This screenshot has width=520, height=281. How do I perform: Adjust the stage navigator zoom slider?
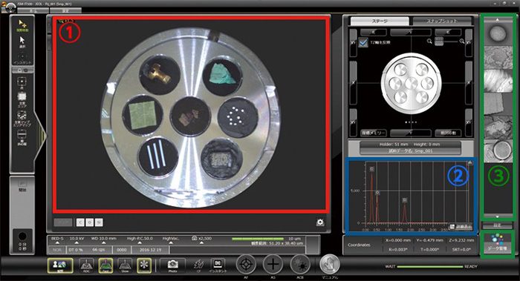(450, 42)
